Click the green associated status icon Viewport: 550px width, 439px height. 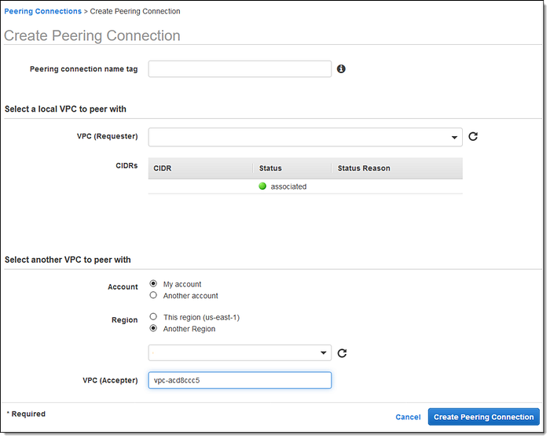click(x=262, y=186)
